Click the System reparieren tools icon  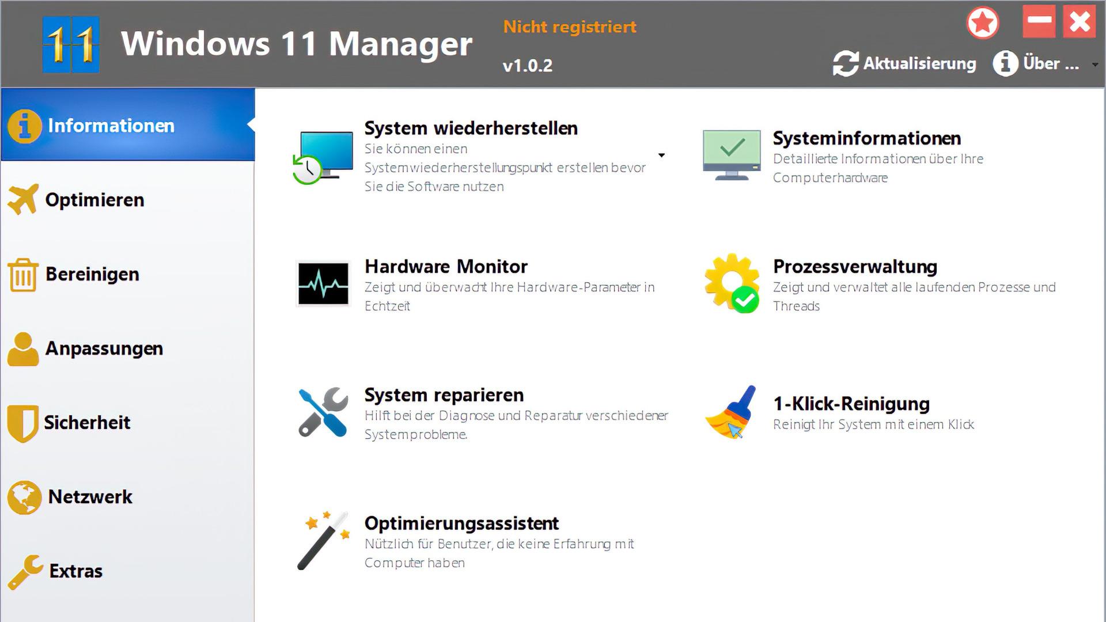pyautogui.click(x=323, y=412)
